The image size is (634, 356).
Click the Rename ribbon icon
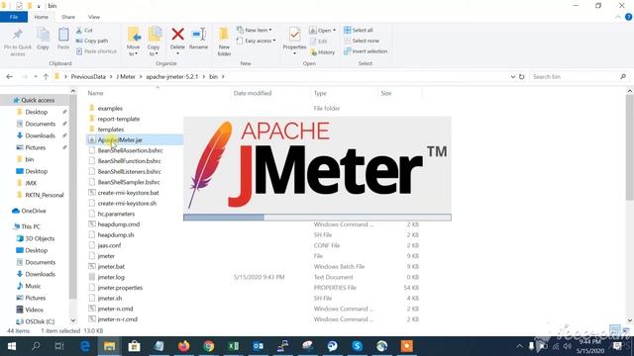[198, 35]
